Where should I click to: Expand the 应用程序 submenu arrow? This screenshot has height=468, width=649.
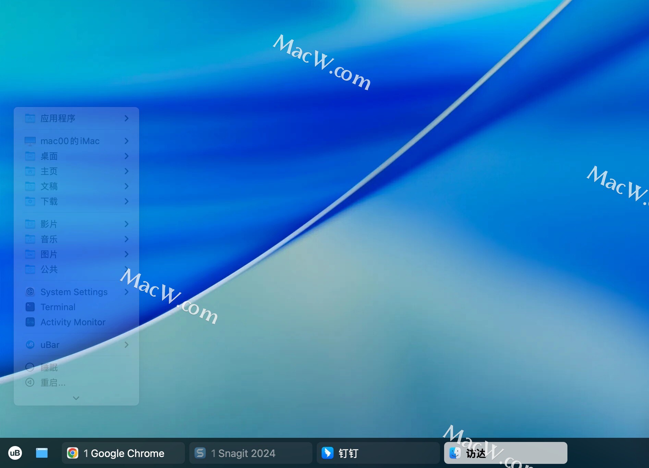[x=126, y=118]
